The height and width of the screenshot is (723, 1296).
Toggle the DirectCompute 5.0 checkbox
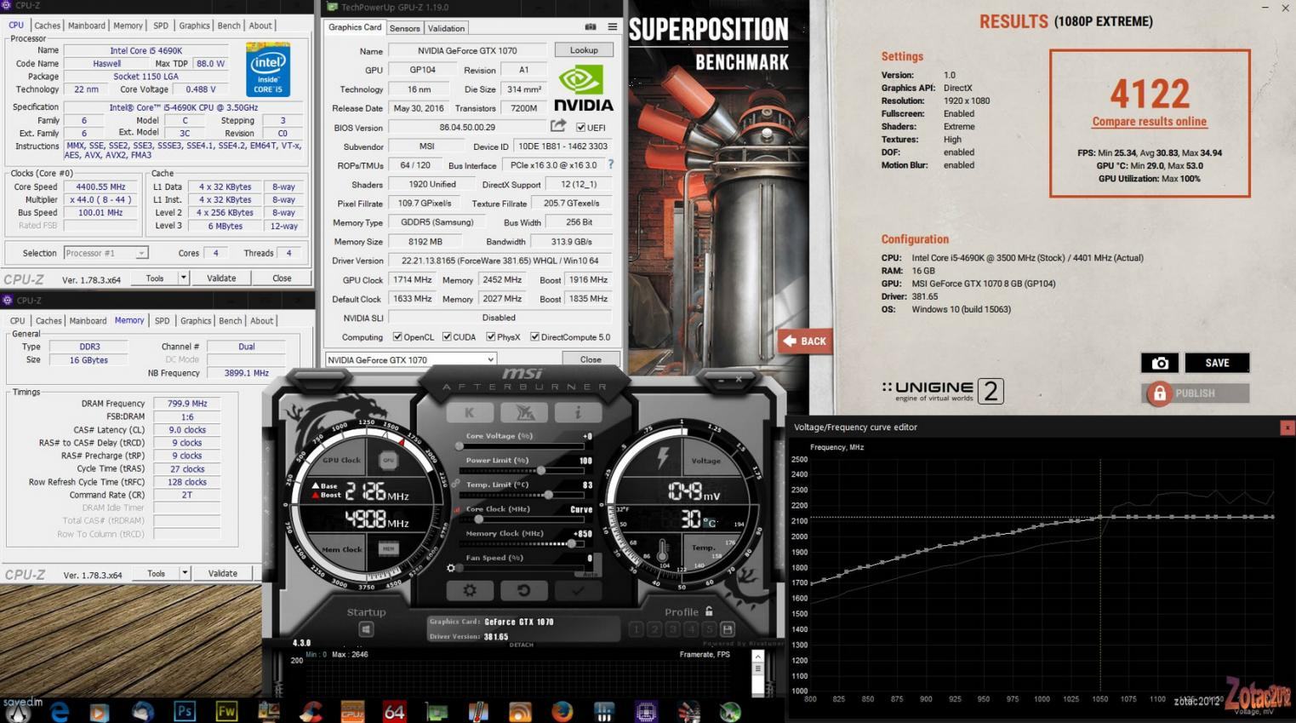[x=534, y=337]
